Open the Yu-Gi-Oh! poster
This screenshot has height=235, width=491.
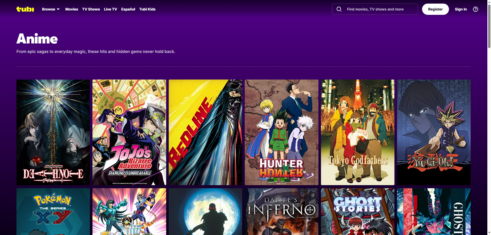tap(434, 132)
